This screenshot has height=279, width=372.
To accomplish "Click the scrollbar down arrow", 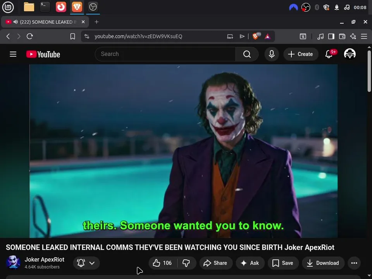I will tap(369, 276).
